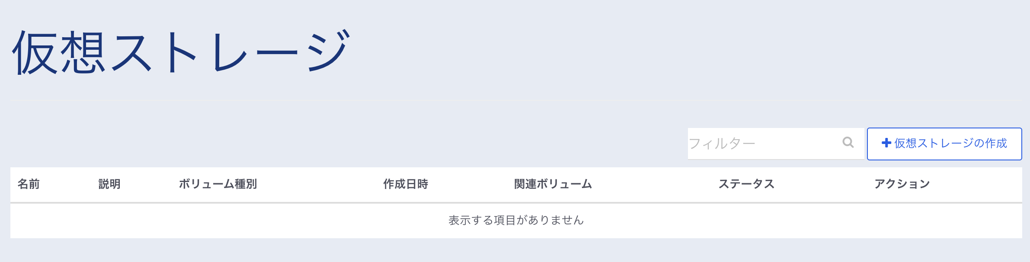This screenshot has width=1030, height=262.
Task: Click the アクション column header
Action: (x=902, y=184)
